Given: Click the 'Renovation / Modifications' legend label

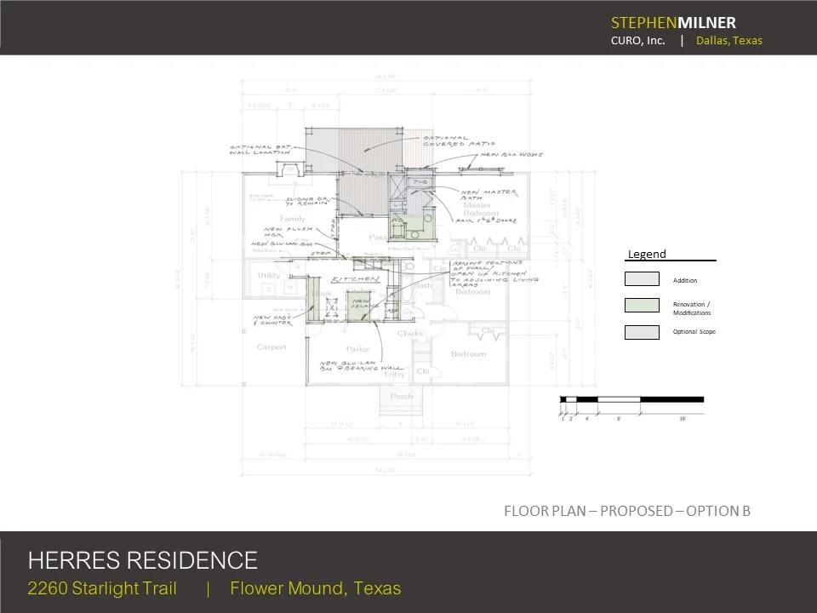Looking at the screenshot, I should (x=691, y=308).
